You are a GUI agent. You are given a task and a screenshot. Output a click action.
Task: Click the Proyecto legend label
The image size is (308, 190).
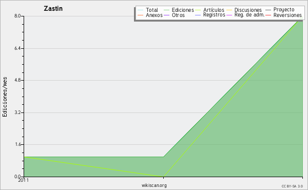(284, 10)
